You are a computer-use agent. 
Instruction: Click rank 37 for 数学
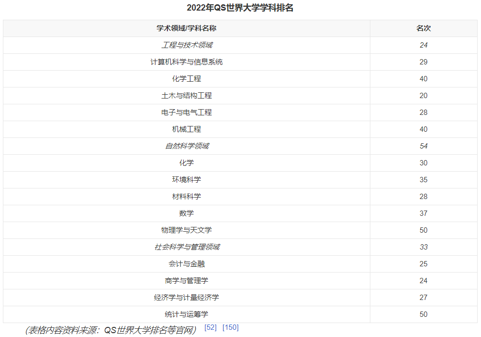coord(424,213)
